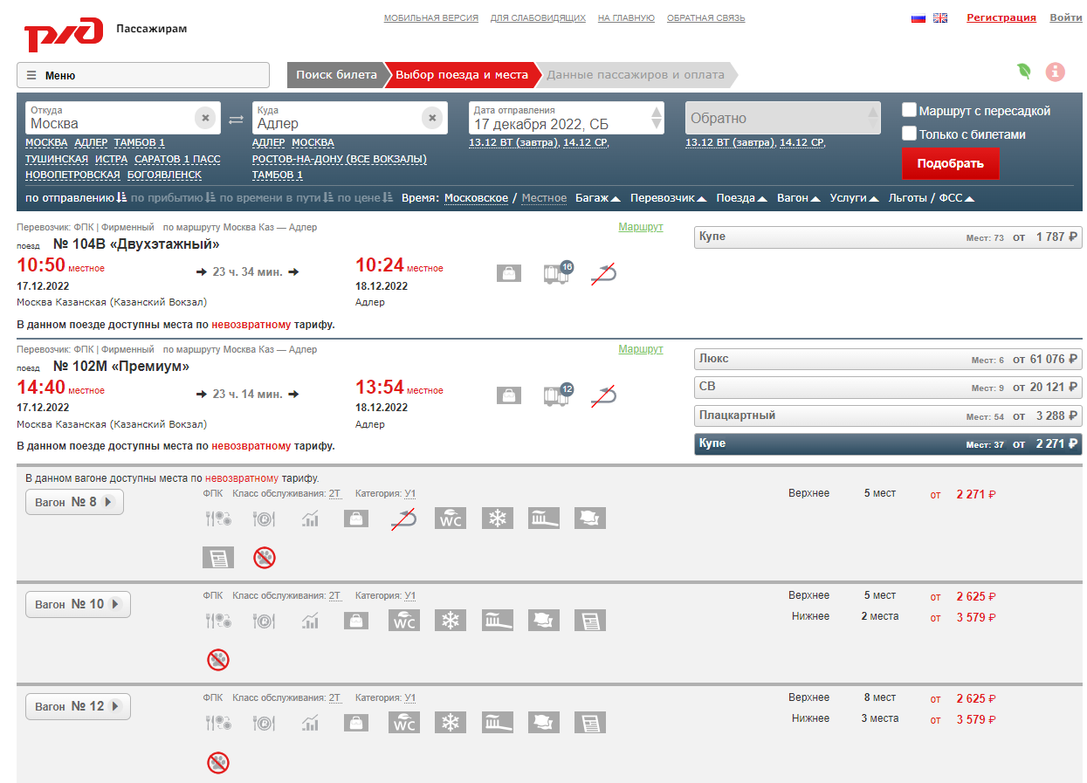1087x783 pixels.
Task: Expand the Багаж filter dropdown
Action: click(597, 198)
